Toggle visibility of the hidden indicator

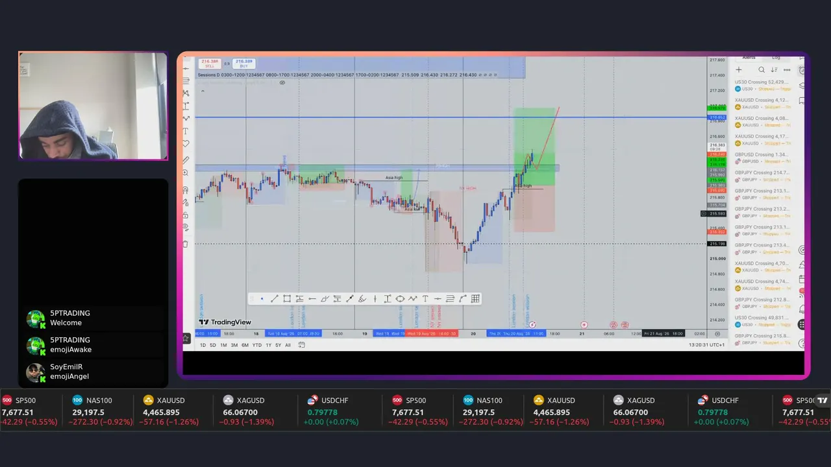click(x=282, y=82)
